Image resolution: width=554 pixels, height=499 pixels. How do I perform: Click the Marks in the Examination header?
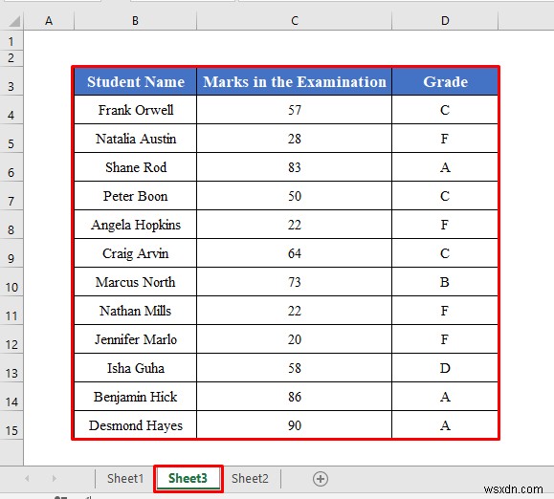295,81
